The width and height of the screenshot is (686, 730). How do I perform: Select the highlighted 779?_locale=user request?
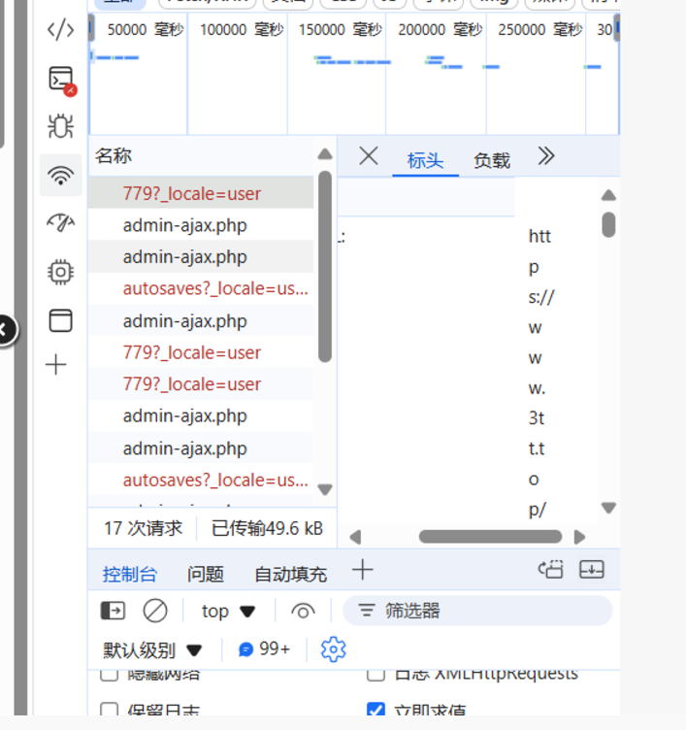pyautogui.click(x=201, y=193)
